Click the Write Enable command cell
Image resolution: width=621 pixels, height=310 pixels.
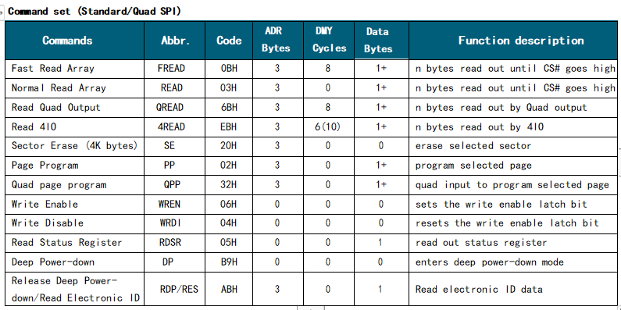(75, 205)
